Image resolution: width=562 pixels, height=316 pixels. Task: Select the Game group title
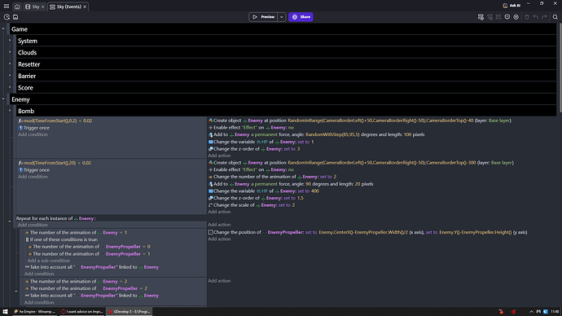click(x=20, y=29)
